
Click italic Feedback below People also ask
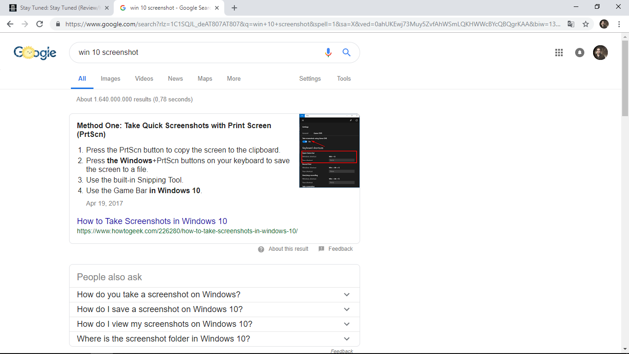342,351
